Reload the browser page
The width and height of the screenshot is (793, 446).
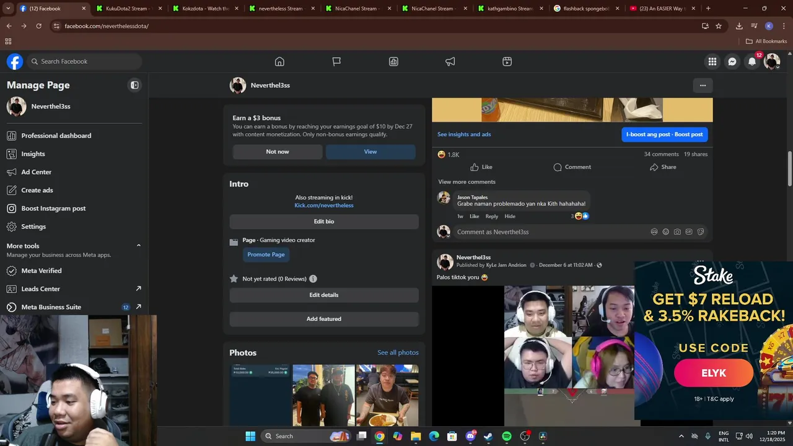(38, 26)
